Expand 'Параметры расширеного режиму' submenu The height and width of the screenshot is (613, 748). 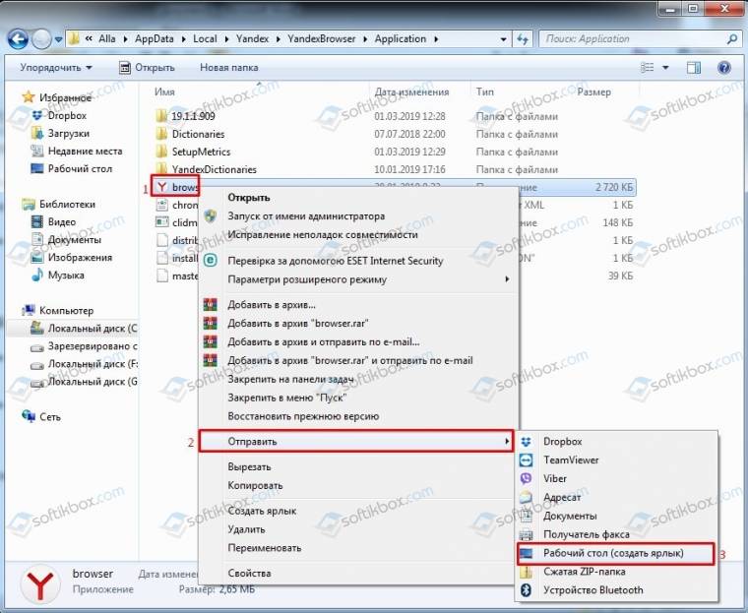[x=364, y=279]
